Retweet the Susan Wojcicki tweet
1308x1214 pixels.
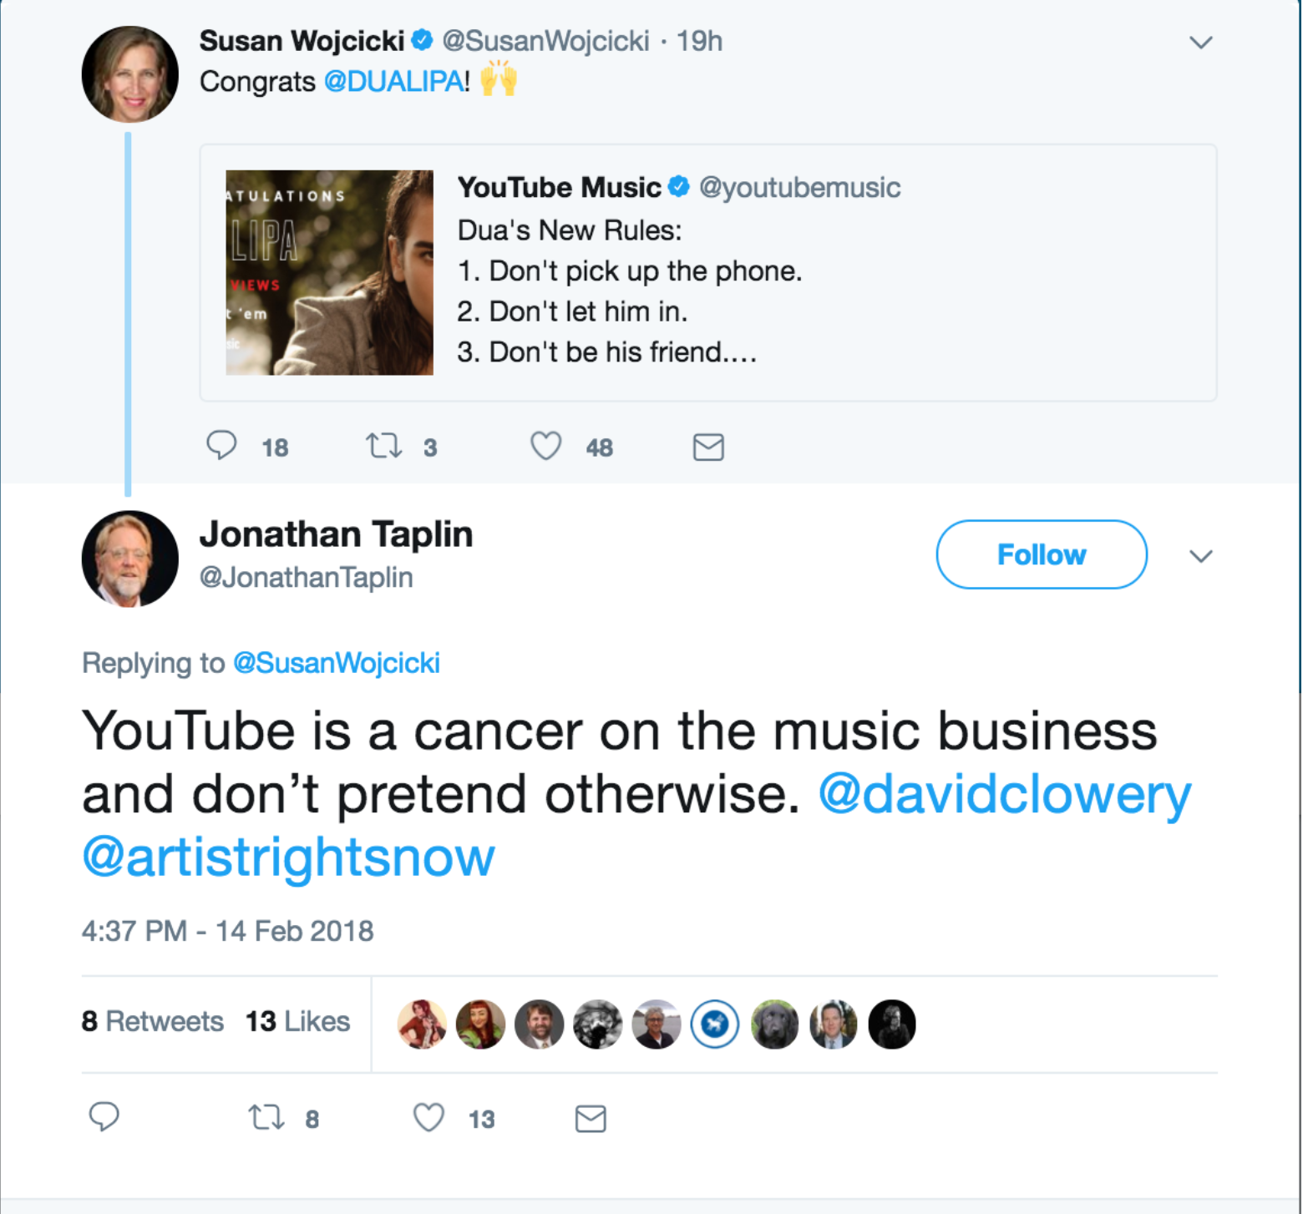point(383,447)
